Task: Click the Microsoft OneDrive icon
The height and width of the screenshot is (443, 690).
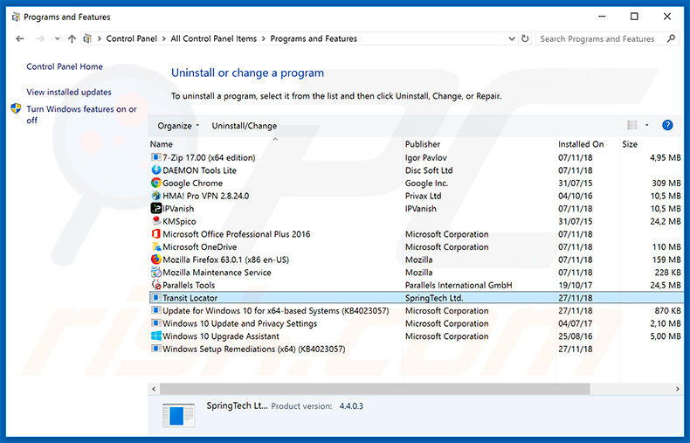Action: pyautogui.click(x=155, y=246)
